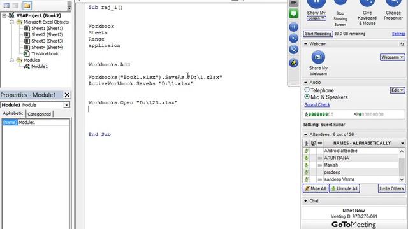
Task: Click the microphone level meter
Action: tap(319, 114)
